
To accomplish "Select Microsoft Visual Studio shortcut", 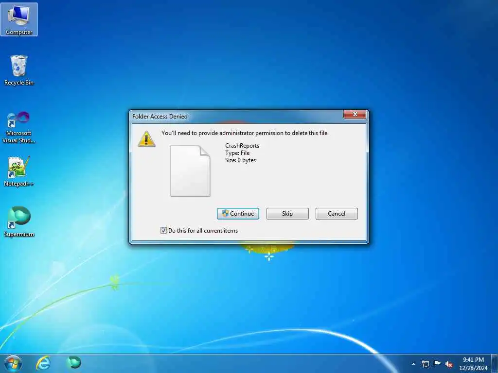I will tap(19, 128).
